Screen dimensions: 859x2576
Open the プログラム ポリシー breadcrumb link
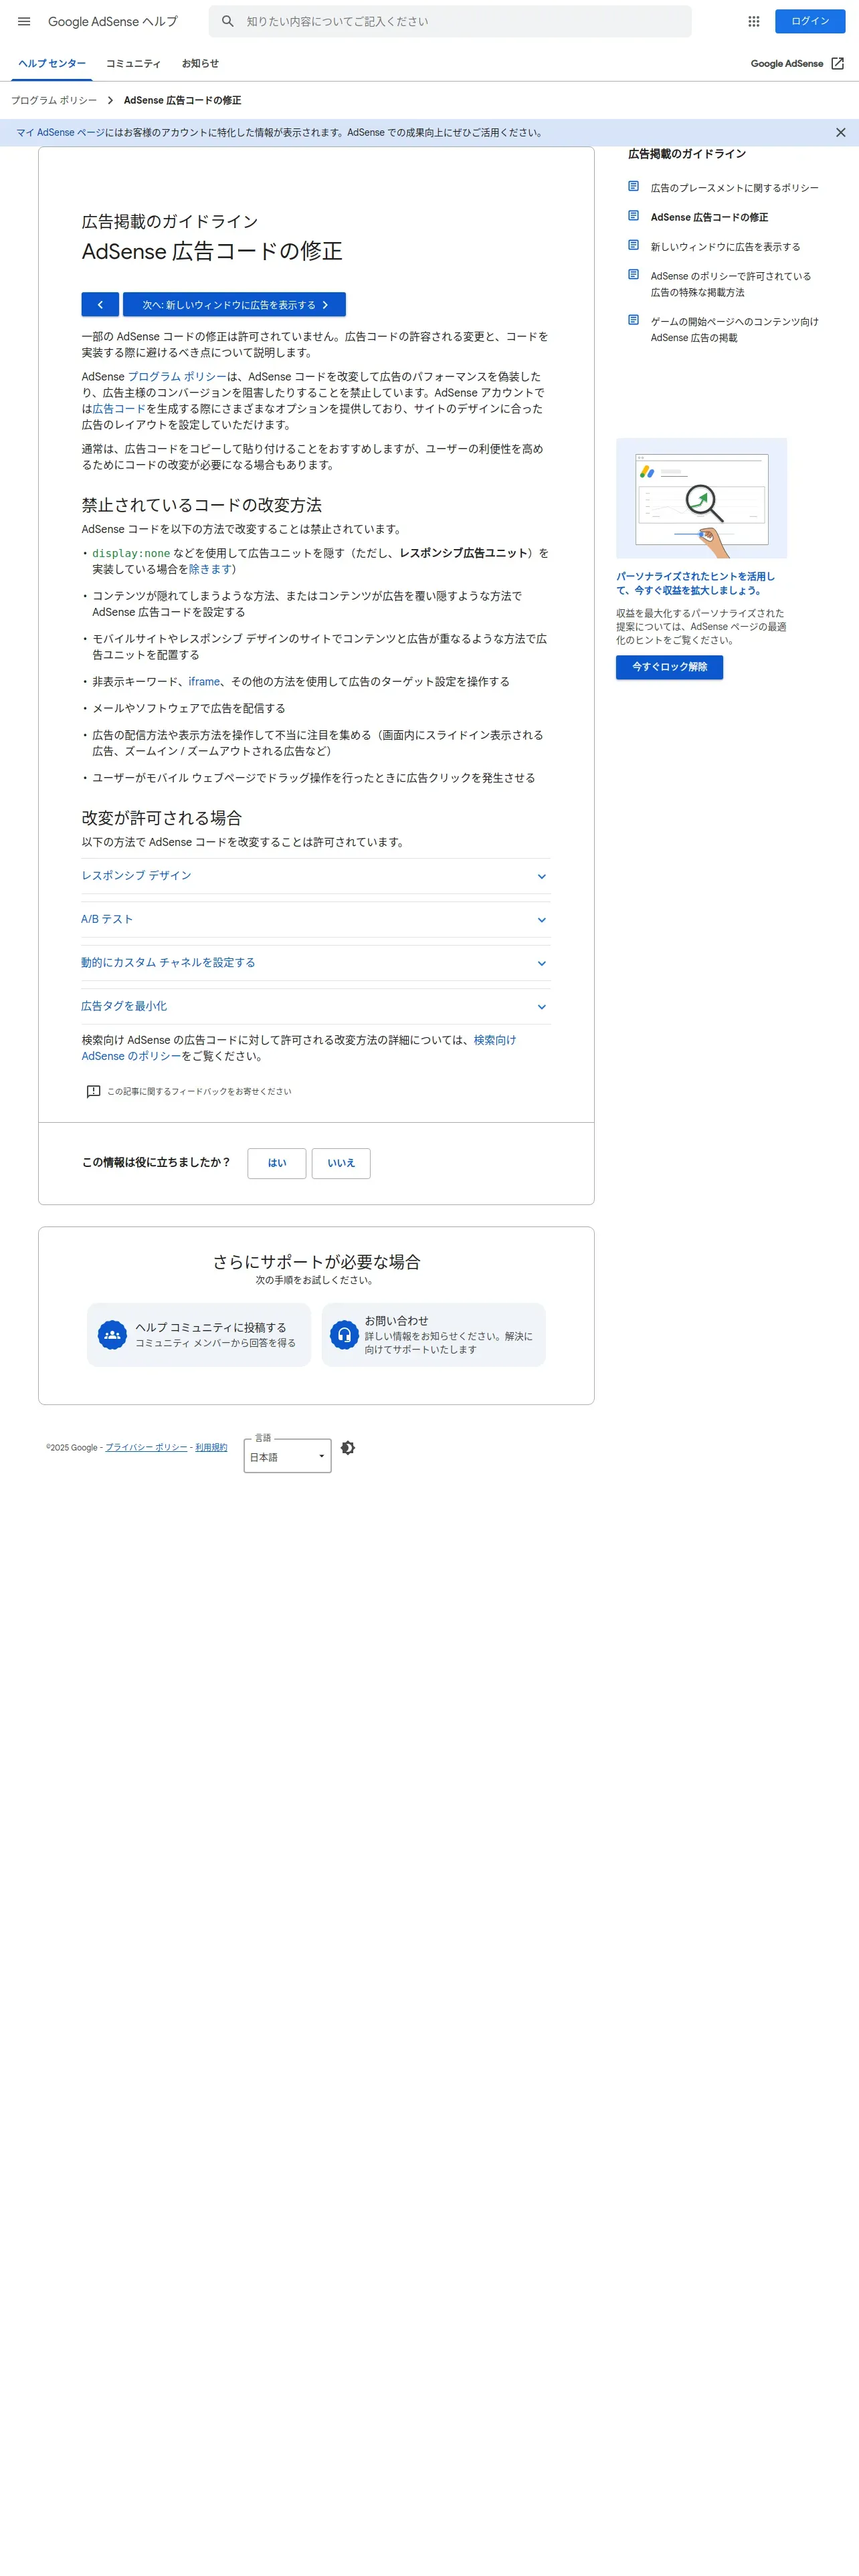[54, 100]
